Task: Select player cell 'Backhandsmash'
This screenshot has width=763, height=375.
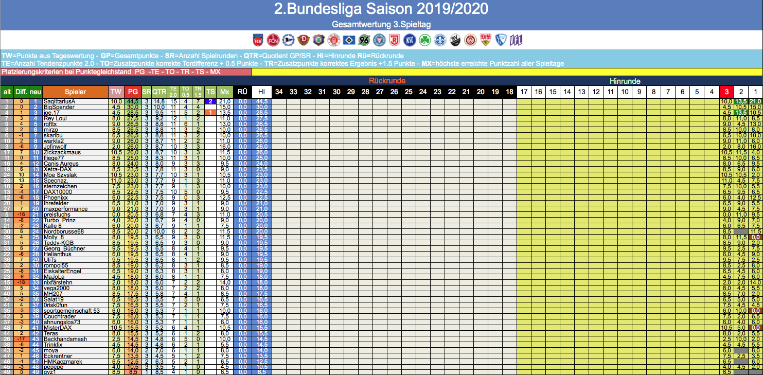Action: point(75,339)
